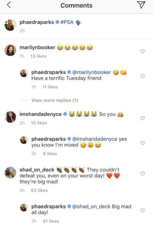
Task: Open marilynbooker's profile picture
Action: pyautogui.click(x=10, y=50)
